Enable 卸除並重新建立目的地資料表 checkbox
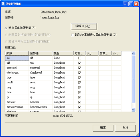Screen dimensions: 140x137 tap(72, 35)
